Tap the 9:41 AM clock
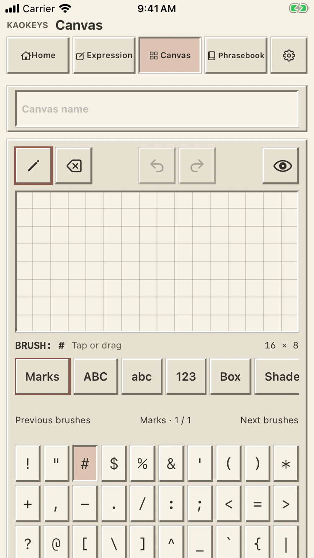 [157, 8]
